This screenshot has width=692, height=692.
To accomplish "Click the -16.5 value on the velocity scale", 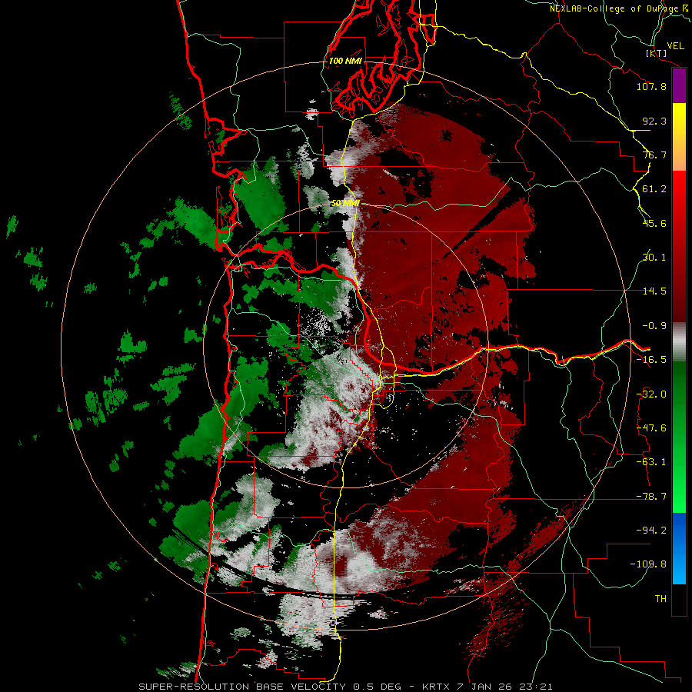I will [651, 360].
